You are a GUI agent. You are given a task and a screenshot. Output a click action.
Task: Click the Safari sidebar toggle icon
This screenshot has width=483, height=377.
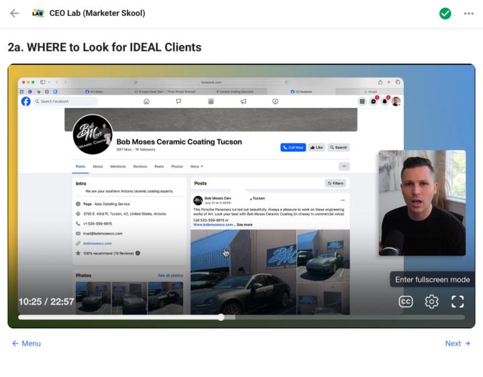click(43, 83)
